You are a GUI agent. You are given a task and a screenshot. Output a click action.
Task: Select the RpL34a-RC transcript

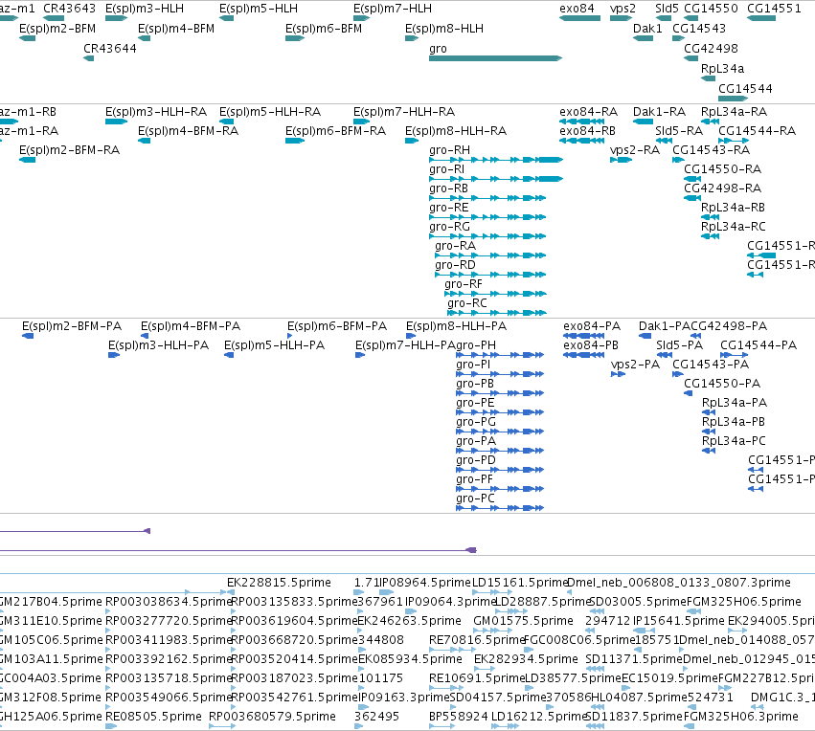(x=710, y=236)
